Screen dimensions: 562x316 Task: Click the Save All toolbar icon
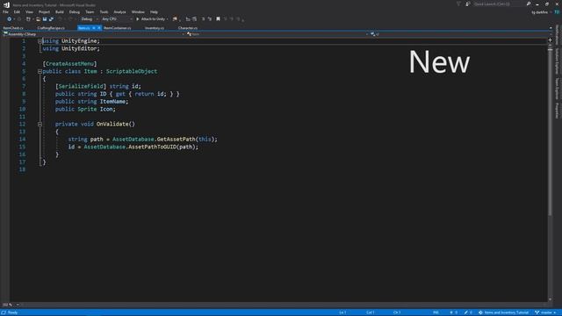[x=51, y=19]
